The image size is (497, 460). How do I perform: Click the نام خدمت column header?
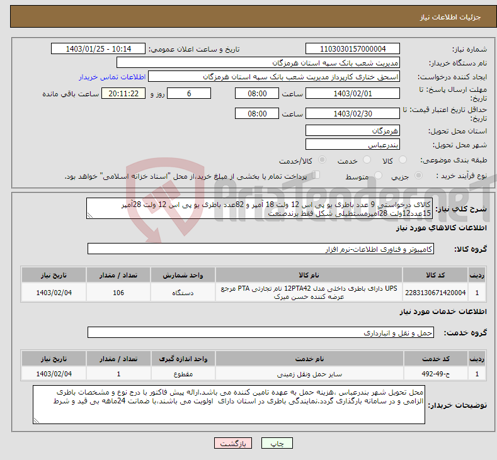(x=309, y=359)
